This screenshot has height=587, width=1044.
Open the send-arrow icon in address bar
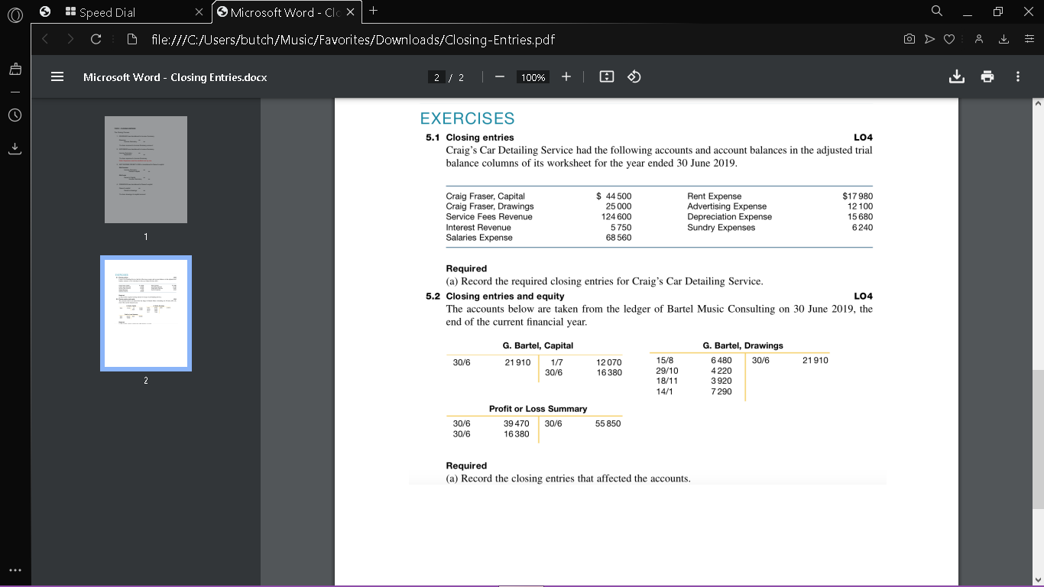929,40
